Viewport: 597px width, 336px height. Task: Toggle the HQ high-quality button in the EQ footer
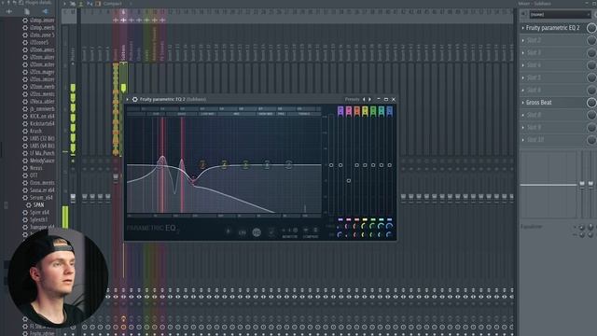click(257, 232)
